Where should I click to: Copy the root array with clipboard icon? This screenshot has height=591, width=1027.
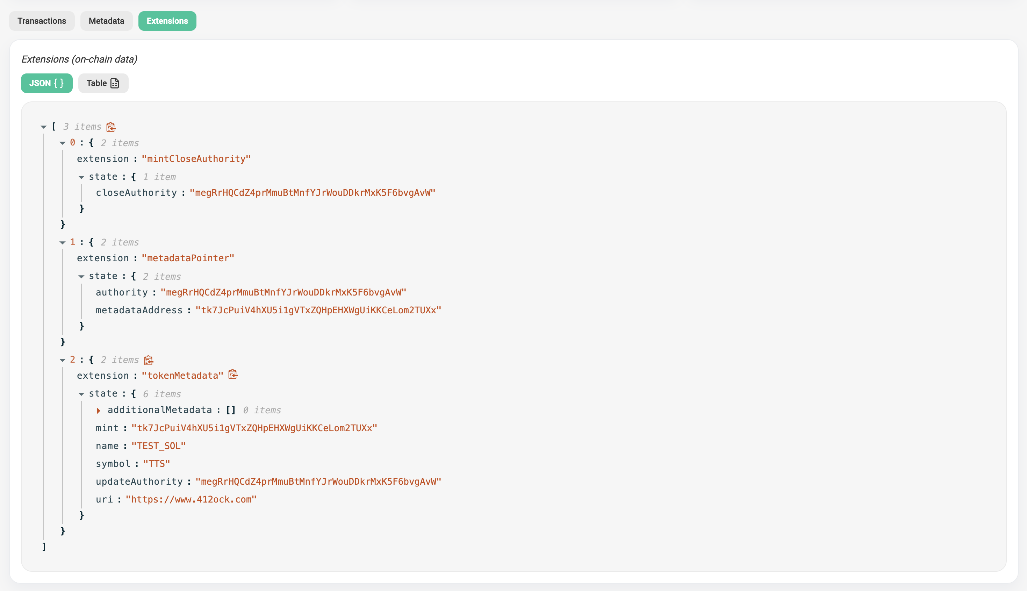[x=111, y=127]
